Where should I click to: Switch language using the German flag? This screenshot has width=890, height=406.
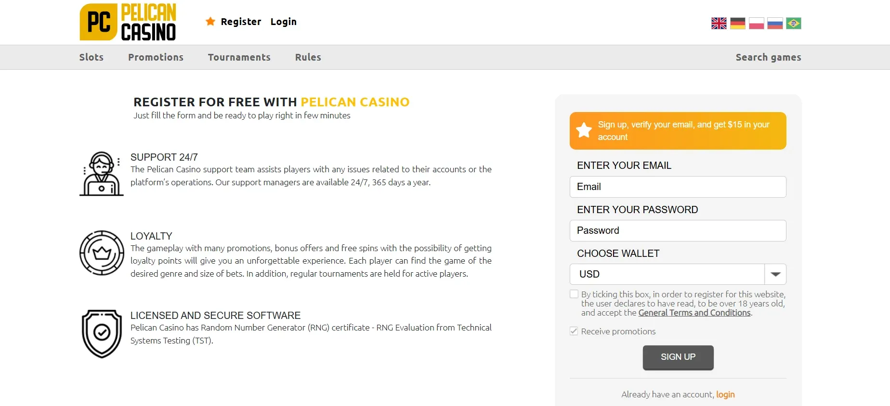coord(737,23)
